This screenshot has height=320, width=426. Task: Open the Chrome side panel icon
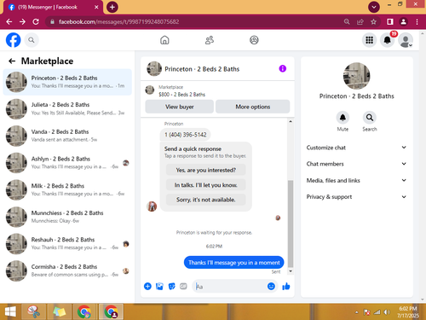click(390, 21)
